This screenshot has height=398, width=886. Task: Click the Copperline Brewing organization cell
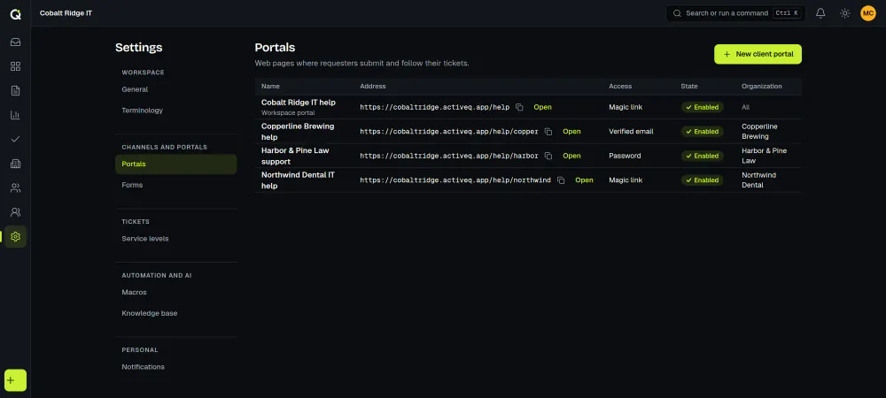pos(759,132)
